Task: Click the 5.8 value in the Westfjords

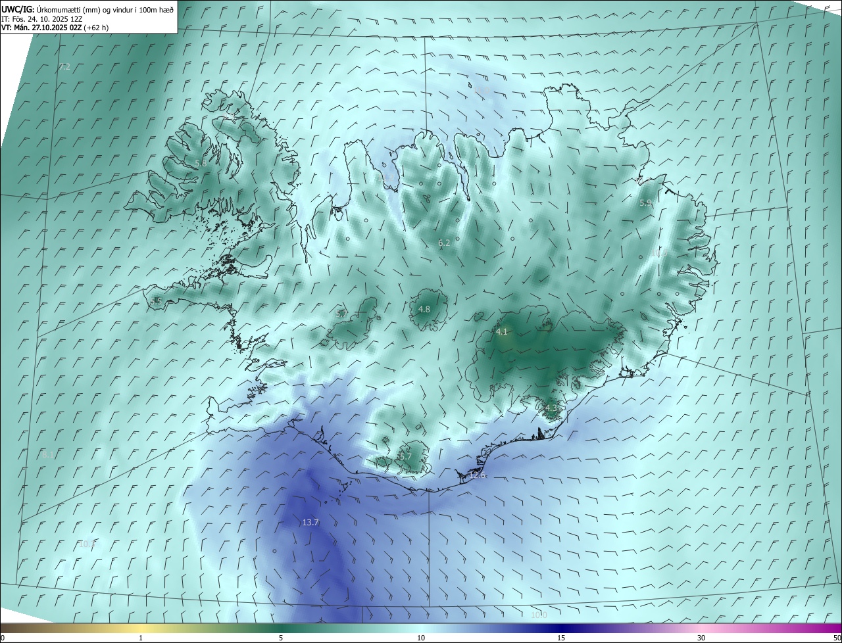Action: pos(201,163)
